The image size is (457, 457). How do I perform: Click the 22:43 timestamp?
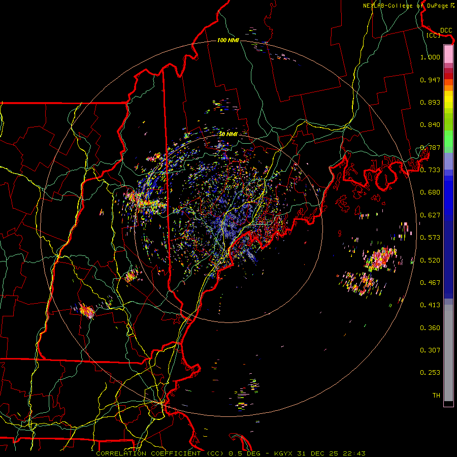coord(354,453)
